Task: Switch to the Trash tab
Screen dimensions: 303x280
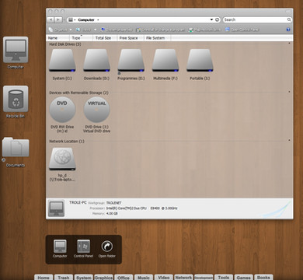Action: [64, 278]
